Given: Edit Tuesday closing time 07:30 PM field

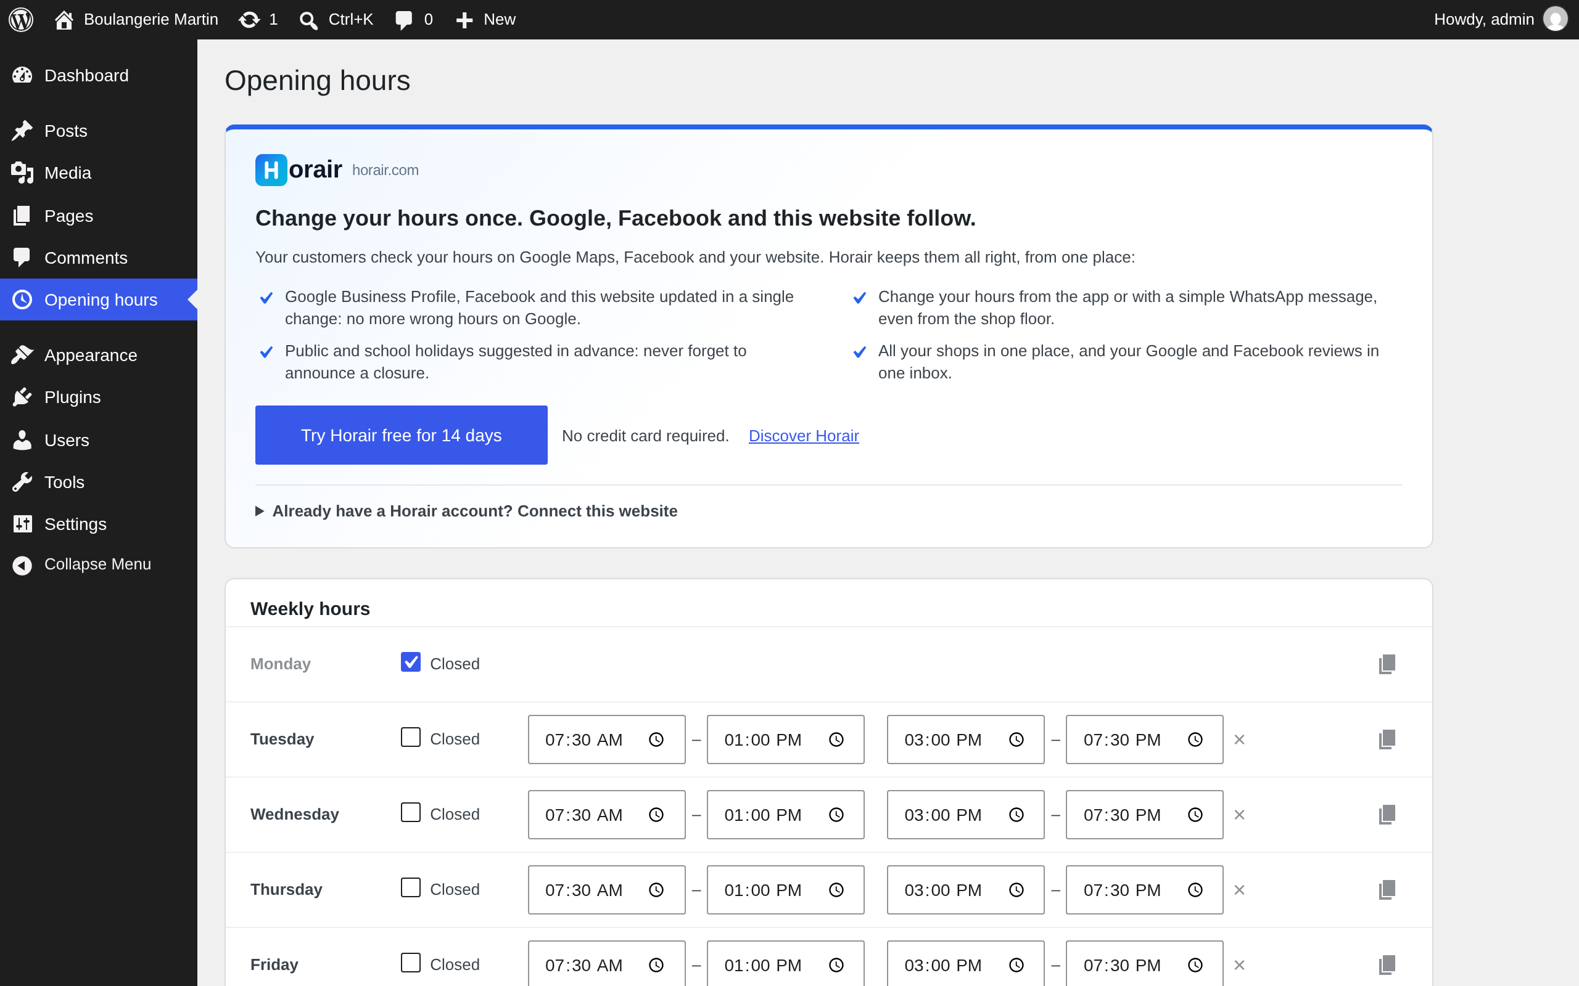Looking at the screenshot, I should [1144, 739].
